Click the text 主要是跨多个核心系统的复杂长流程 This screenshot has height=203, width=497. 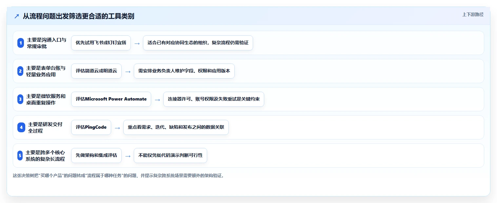coord(45,156)
